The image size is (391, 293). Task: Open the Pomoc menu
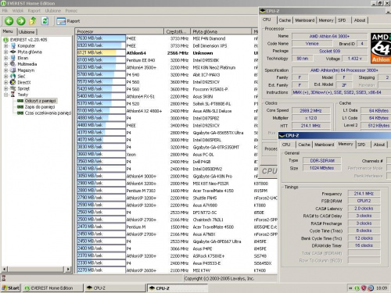point(71,11)
